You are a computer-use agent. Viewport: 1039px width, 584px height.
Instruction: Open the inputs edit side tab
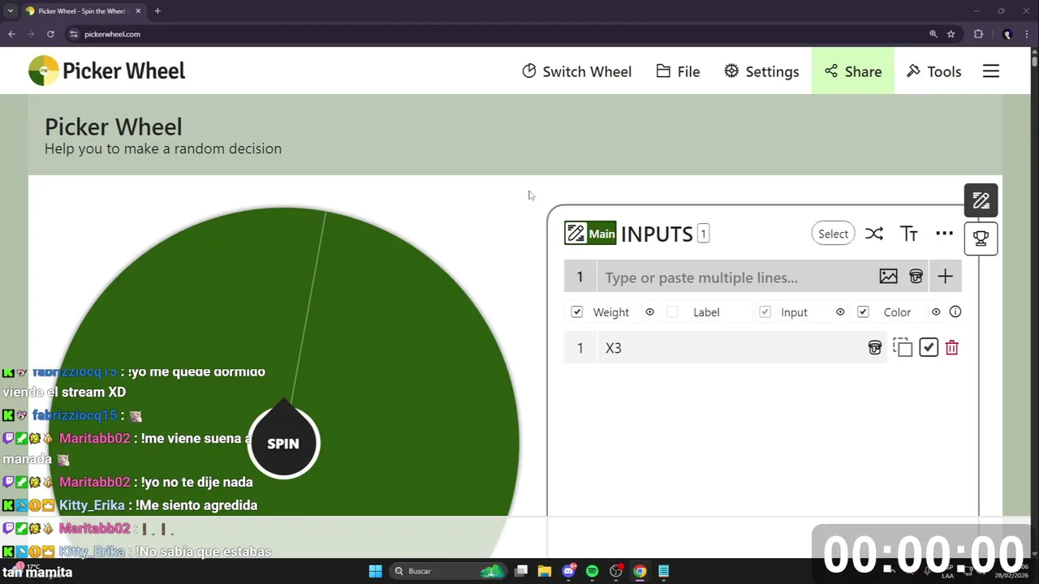[981, 200]
